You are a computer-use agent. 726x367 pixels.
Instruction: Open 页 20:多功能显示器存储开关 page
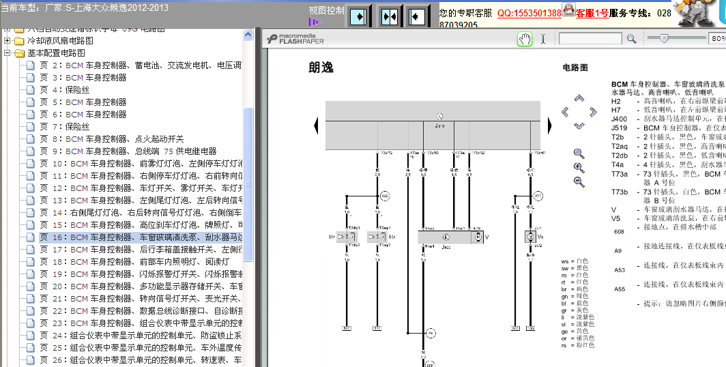[x=141, y=287]
